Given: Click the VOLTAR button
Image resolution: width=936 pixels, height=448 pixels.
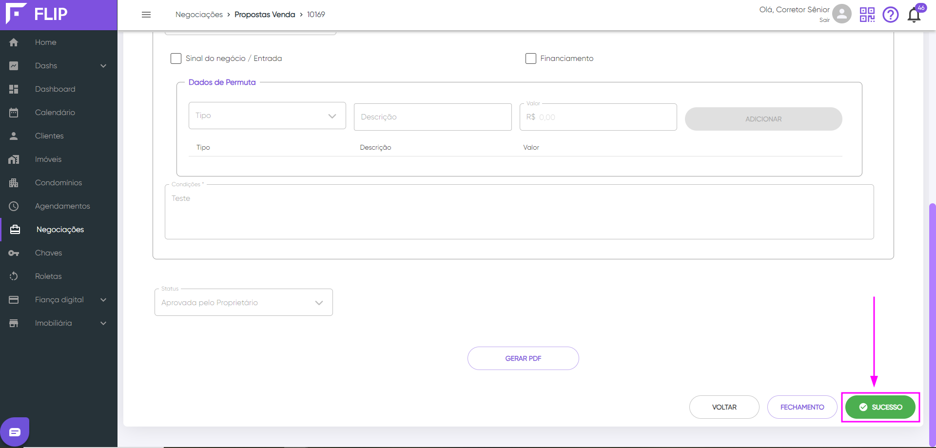Looking at the screenshot, I should tap(724, 407).
